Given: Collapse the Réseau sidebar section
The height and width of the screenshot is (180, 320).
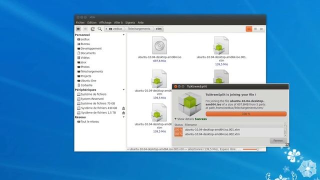Looking at the screenshot, I should pyautogui.click(x=123, y=117).
